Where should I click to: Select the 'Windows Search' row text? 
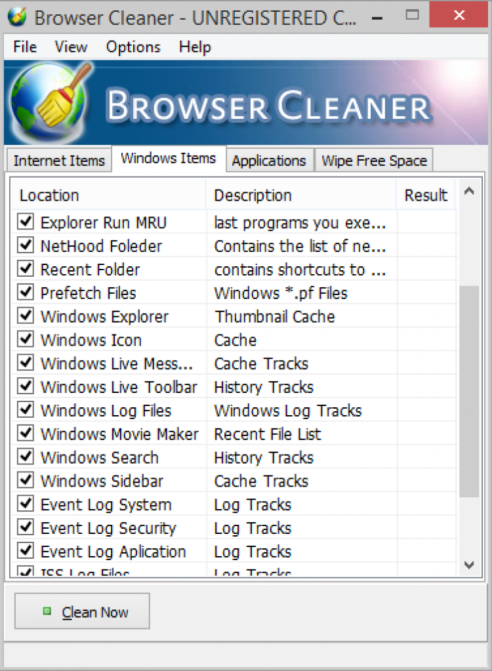(x=99, y=458)
